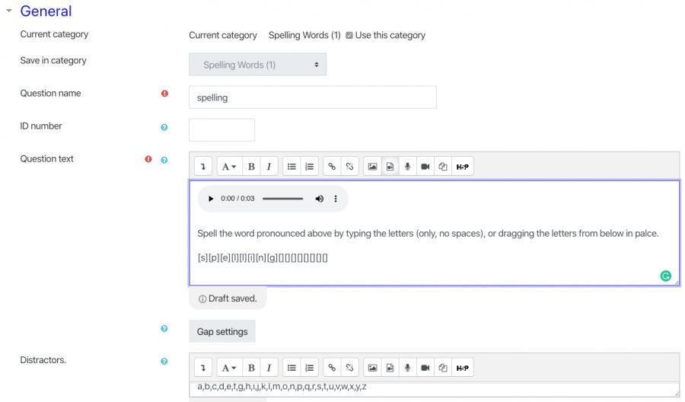The height and width of the screenshot is (402, 685).
Task: Open the Save in category dropdown
Action: (x=257, y=65)
